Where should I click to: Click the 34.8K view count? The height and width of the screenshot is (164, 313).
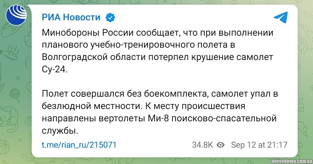[x=202, y=145]
